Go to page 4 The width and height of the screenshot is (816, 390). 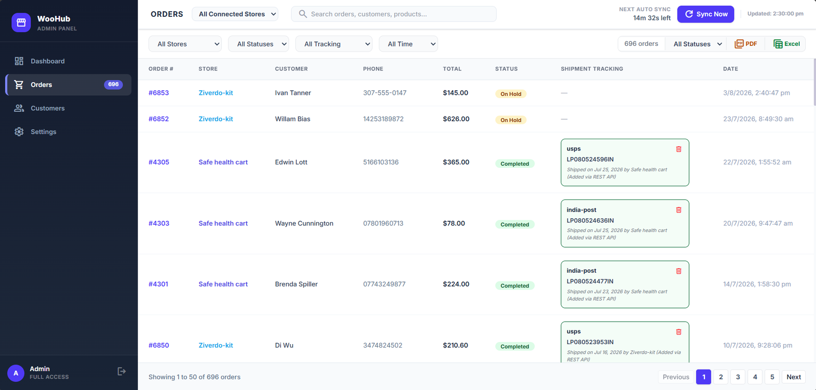tap(755, 377)
